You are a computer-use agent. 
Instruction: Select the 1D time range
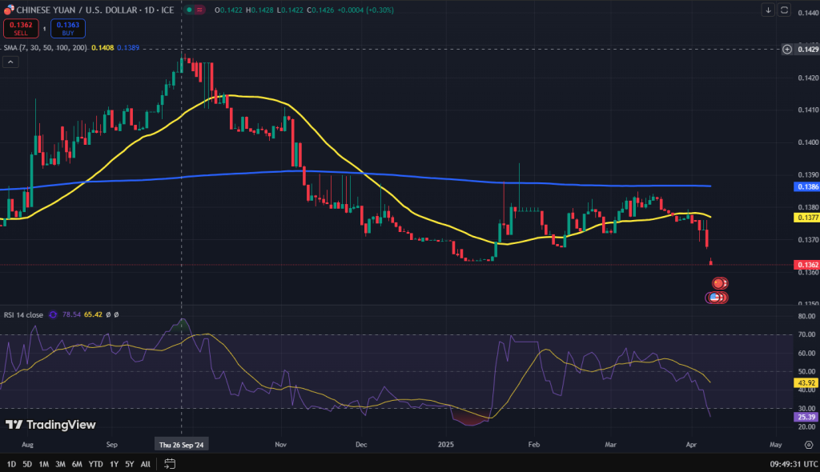(x=11, y=464)
